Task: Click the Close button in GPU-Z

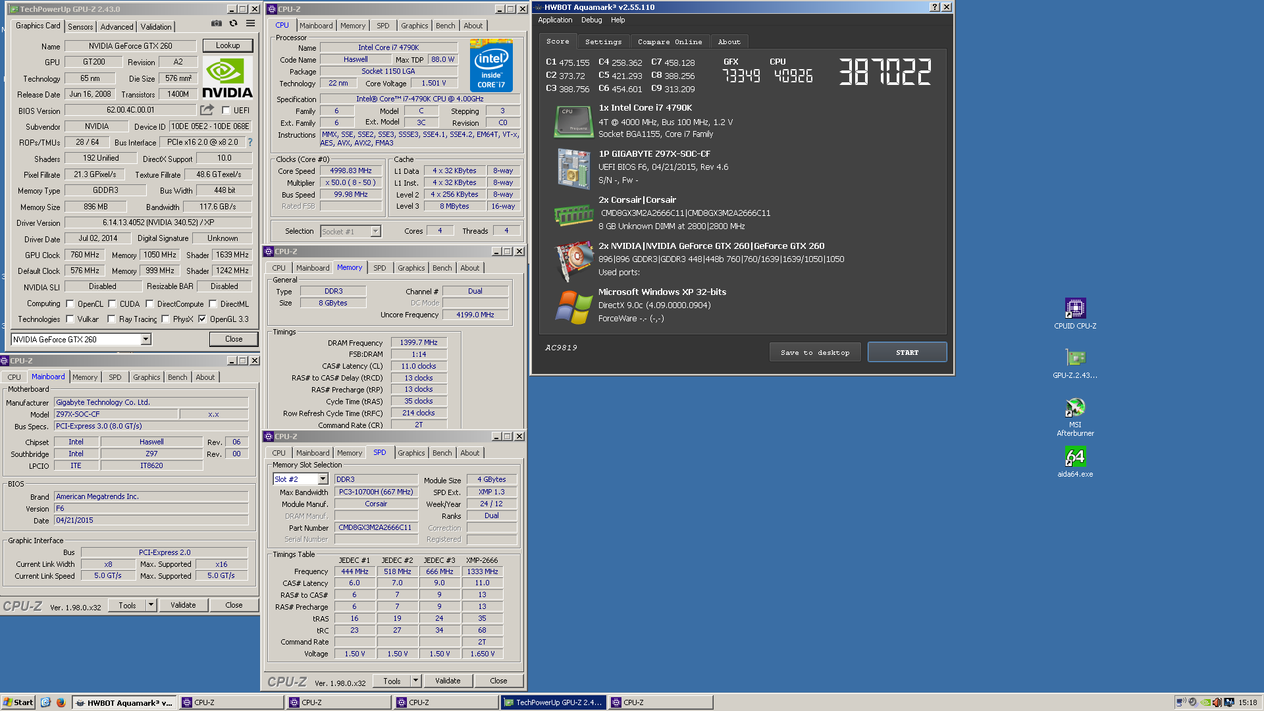Action: (x=234, y=339)
